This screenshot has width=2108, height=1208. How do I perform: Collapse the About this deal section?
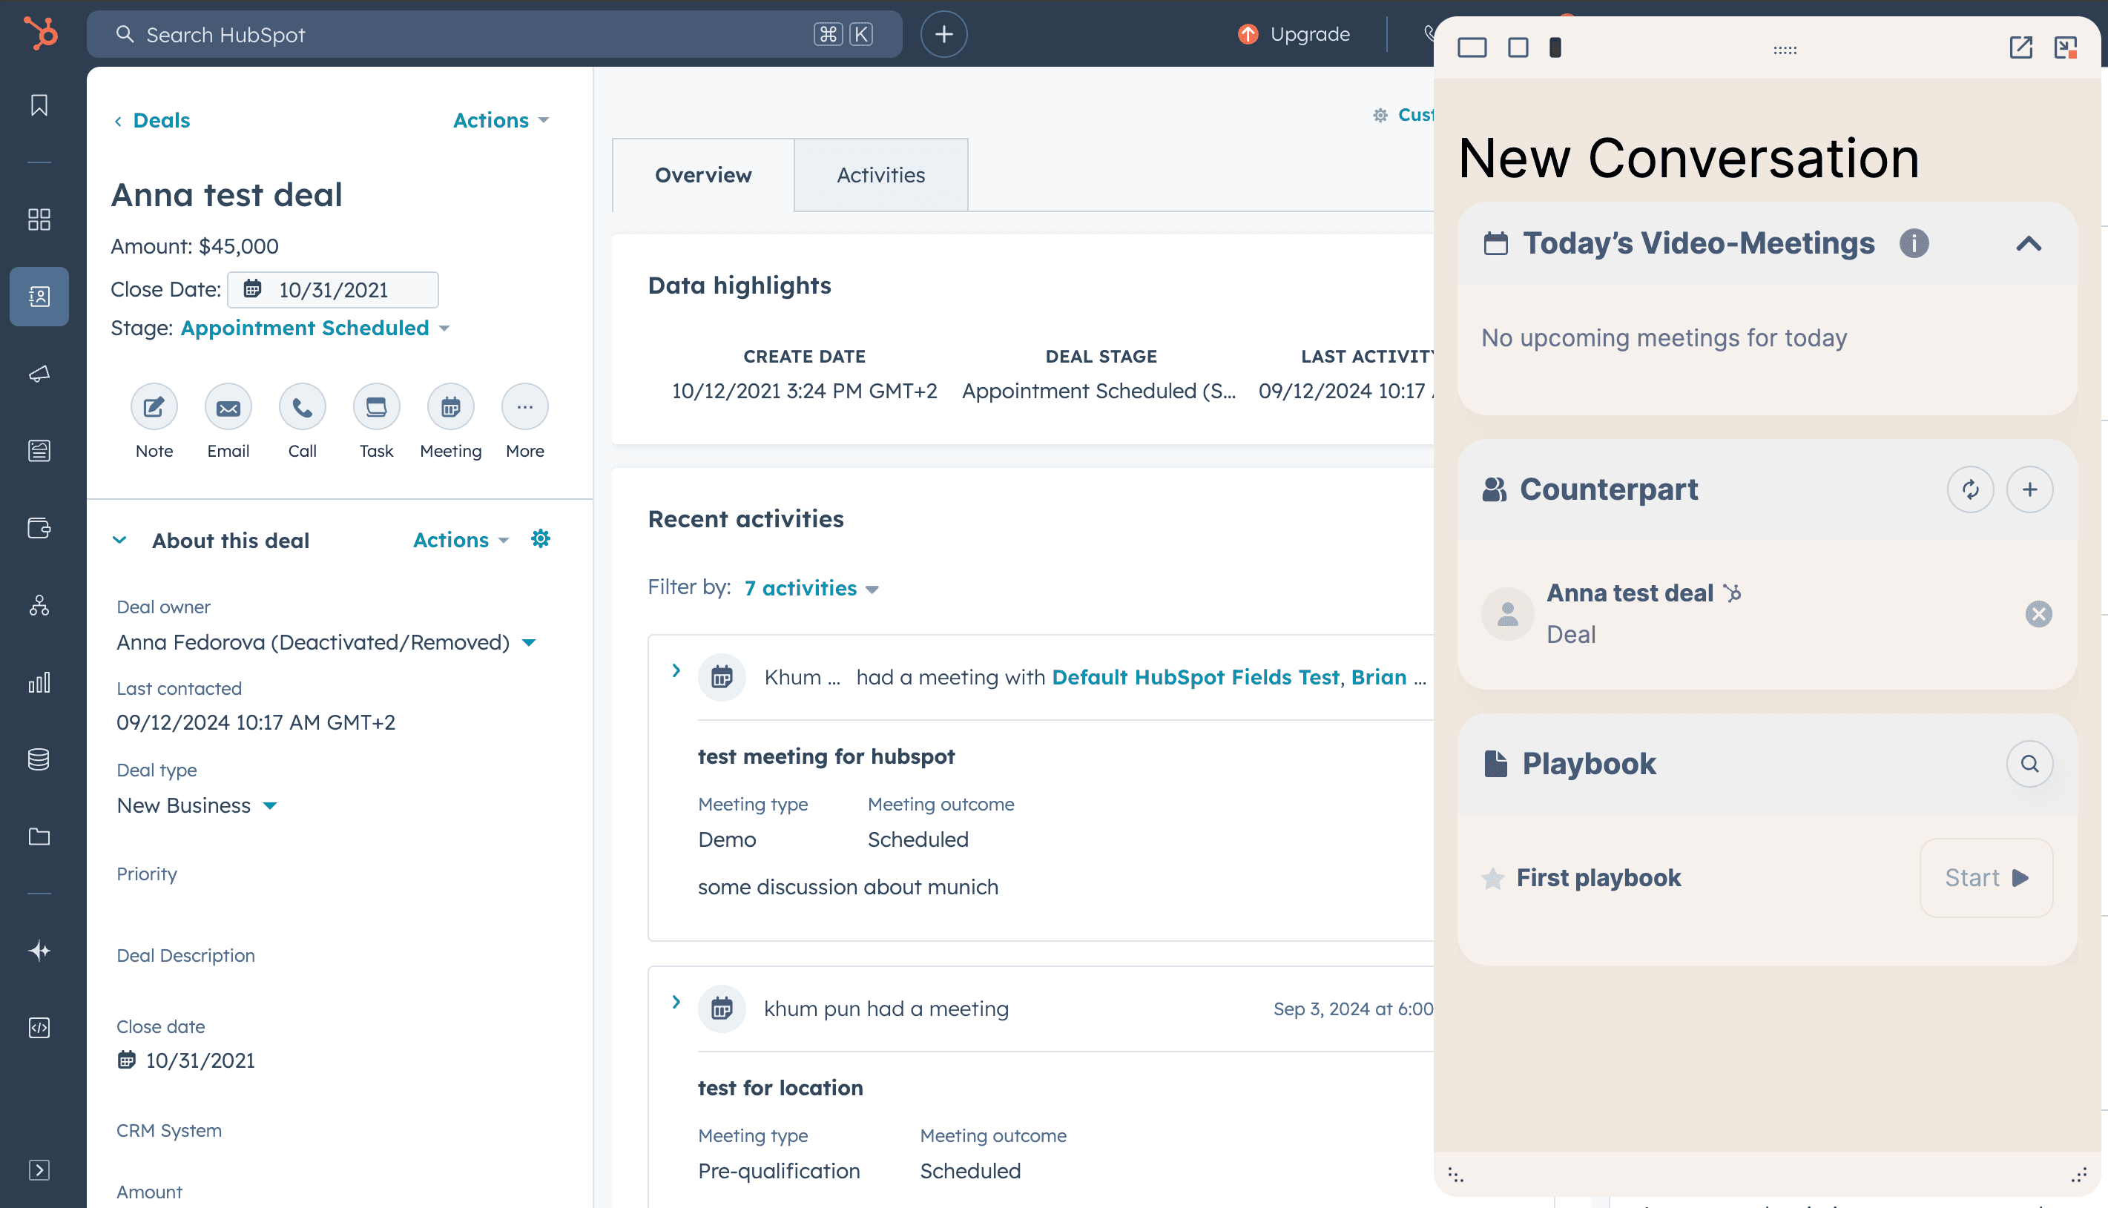(119, 540)
